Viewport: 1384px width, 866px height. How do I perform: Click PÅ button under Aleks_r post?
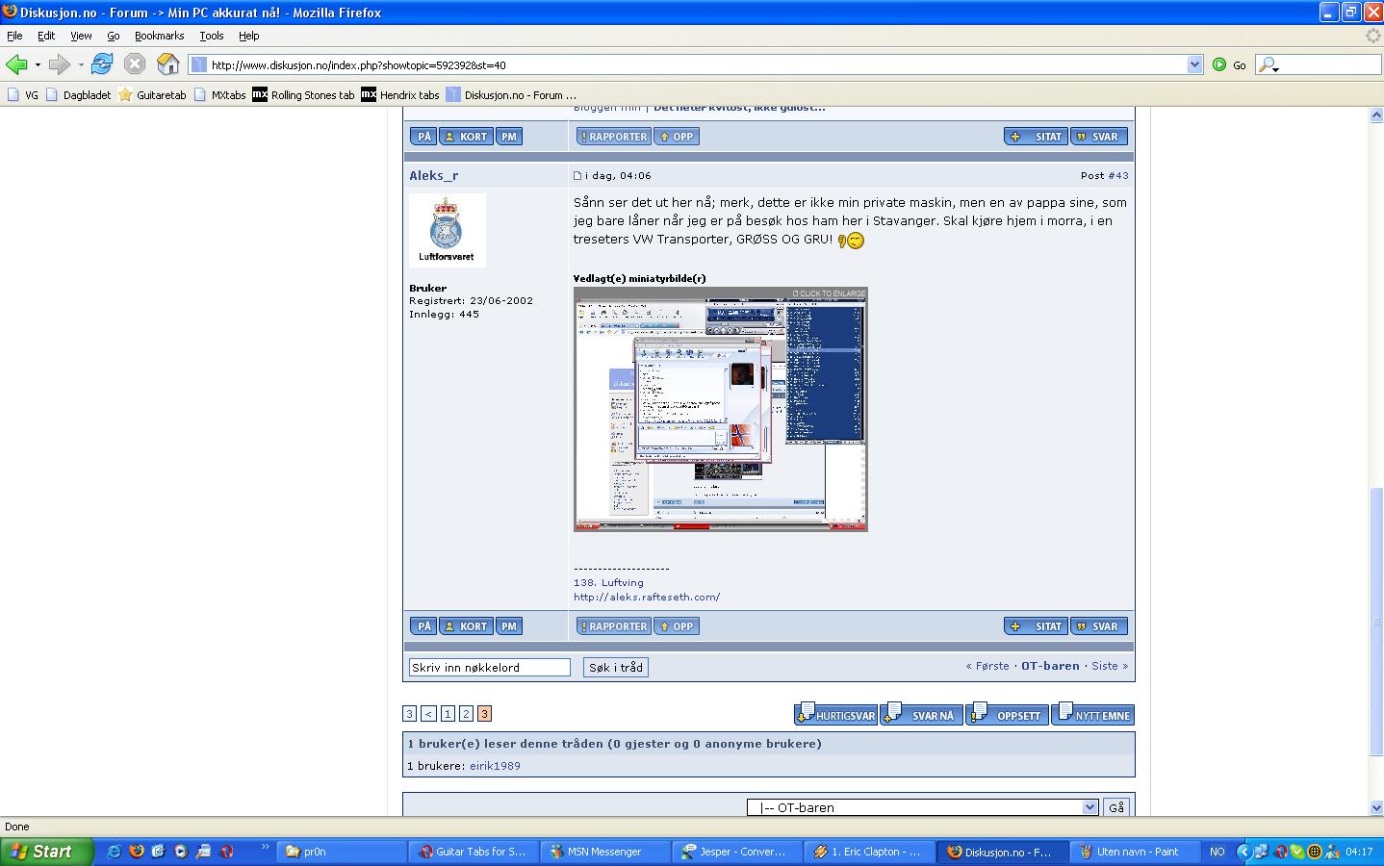point(424,626)
